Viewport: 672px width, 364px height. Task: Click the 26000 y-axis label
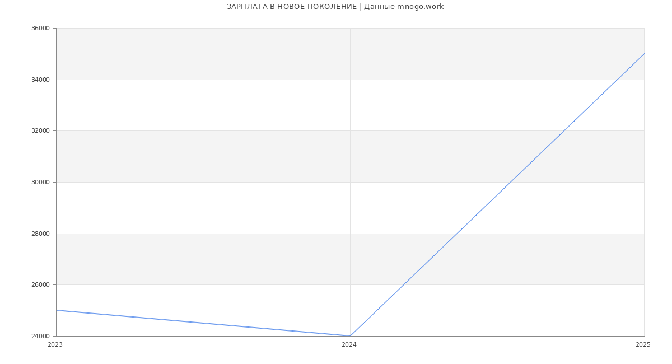pyautogui.click(x=40, y=285)
